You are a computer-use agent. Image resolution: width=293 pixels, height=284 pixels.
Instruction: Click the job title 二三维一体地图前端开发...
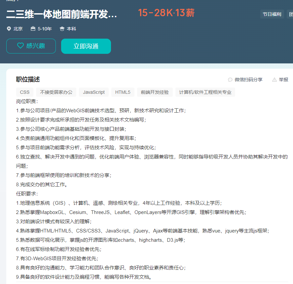click(61, 14)
